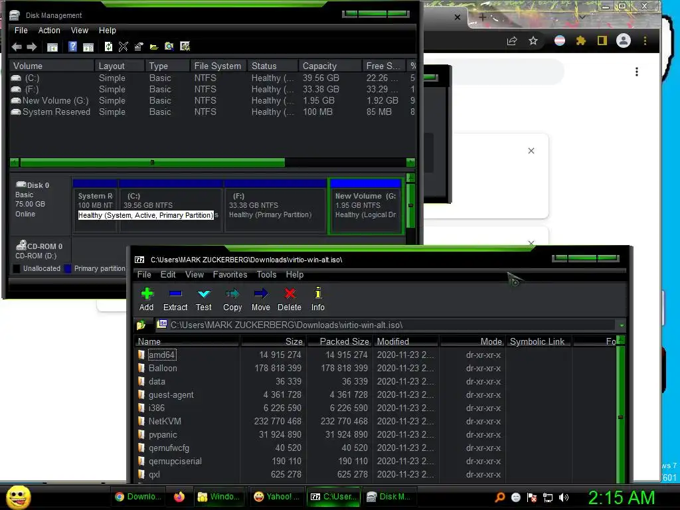
Task: Click the volume speaker icon in system tray
Action: 563,497
